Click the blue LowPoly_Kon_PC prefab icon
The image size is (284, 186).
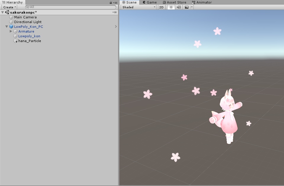11,27
